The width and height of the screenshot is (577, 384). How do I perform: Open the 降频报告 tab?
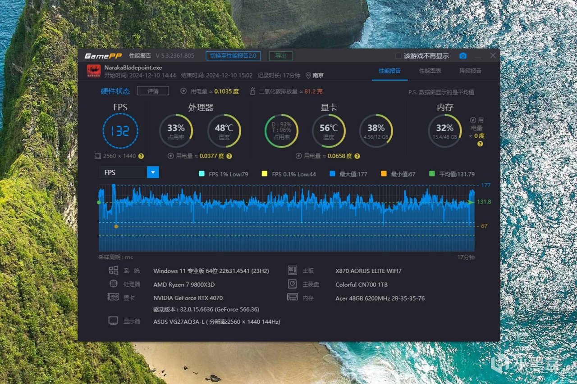470,71
